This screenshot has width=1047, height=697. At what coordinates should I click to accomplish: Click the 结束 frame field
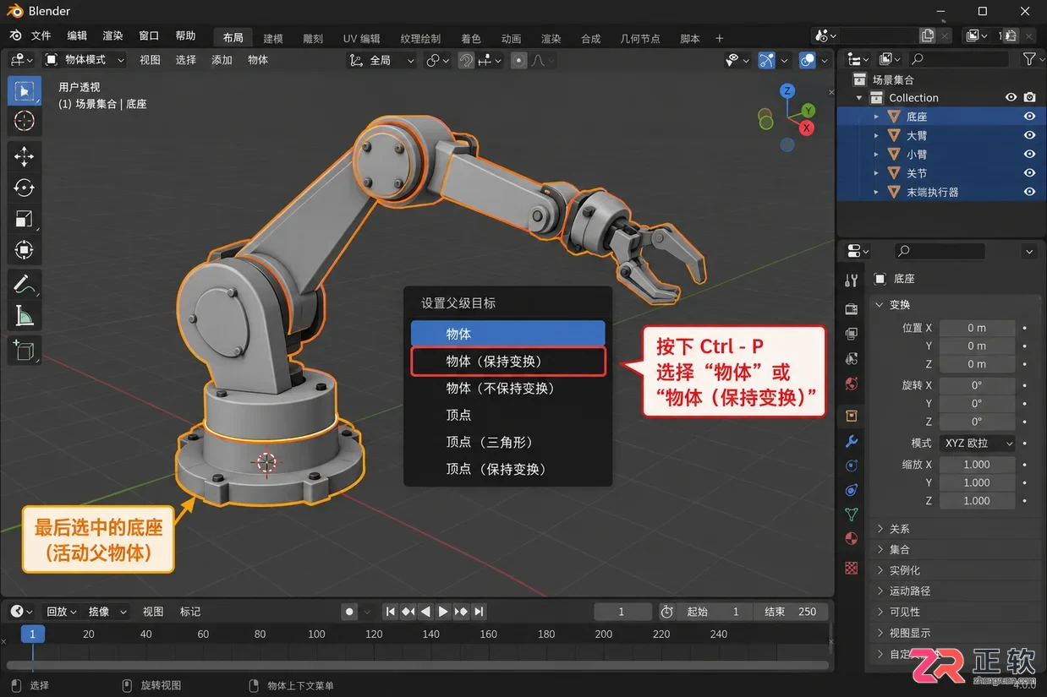pos(791,612)
